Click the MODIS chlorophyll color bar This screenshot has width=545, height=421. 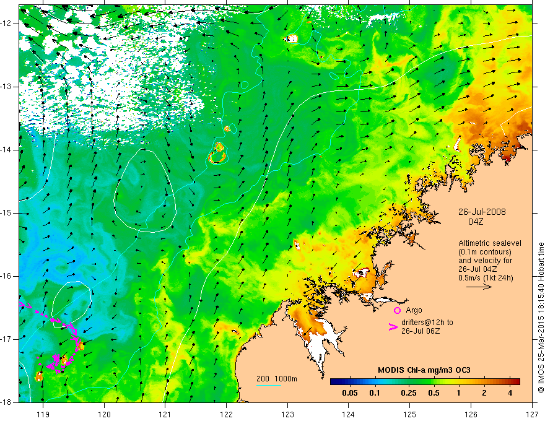(x=425, y=382)
